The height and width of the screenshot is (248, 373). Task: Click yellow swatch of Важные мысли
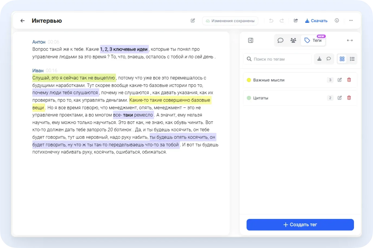point(249,80)
